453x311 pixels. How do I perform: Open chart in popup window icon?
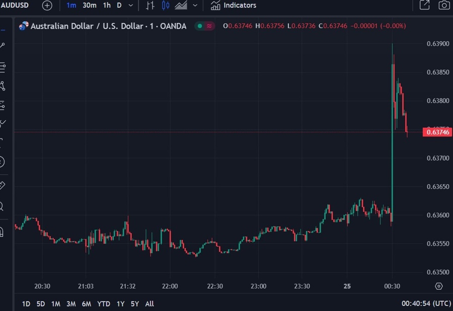(x=424, y=5)
